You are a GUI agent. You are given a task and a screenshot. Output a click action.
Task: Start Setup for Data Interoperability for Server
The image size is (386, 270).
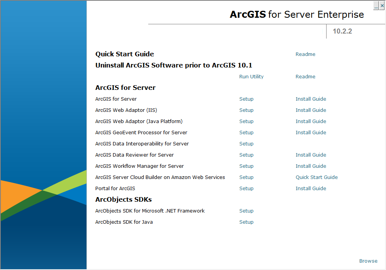[246, 143]
